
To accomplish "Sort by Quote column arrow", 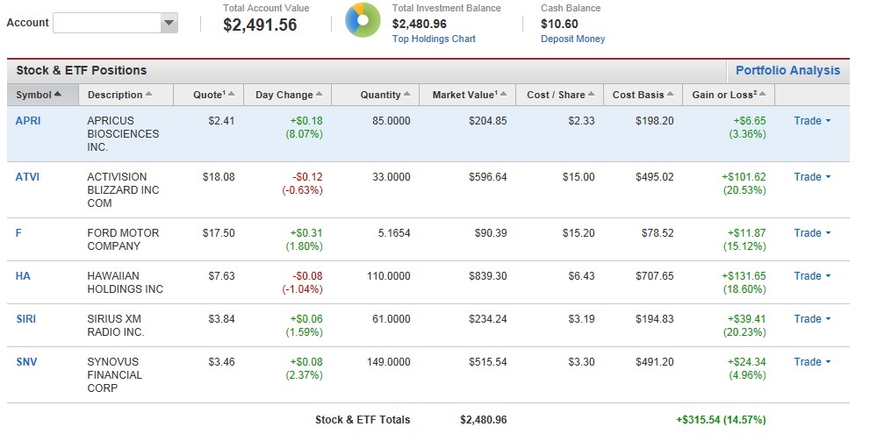I will pos(233,95).
